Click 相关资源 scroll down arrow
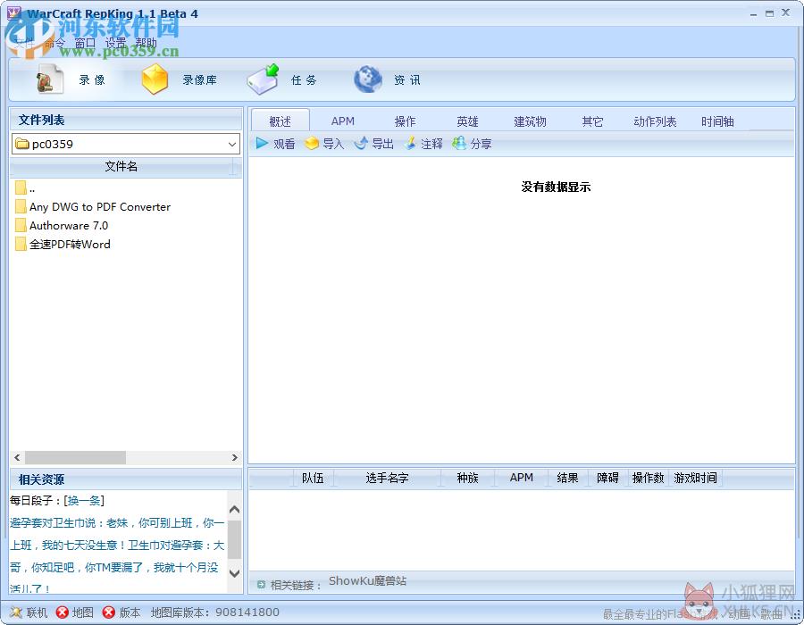This screenshot has height=625, width=804. 234,573
